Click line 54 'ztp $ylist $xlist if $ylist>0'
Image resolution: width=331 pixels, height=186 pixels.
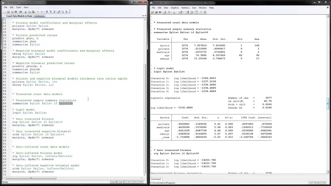tap(37, 122)
